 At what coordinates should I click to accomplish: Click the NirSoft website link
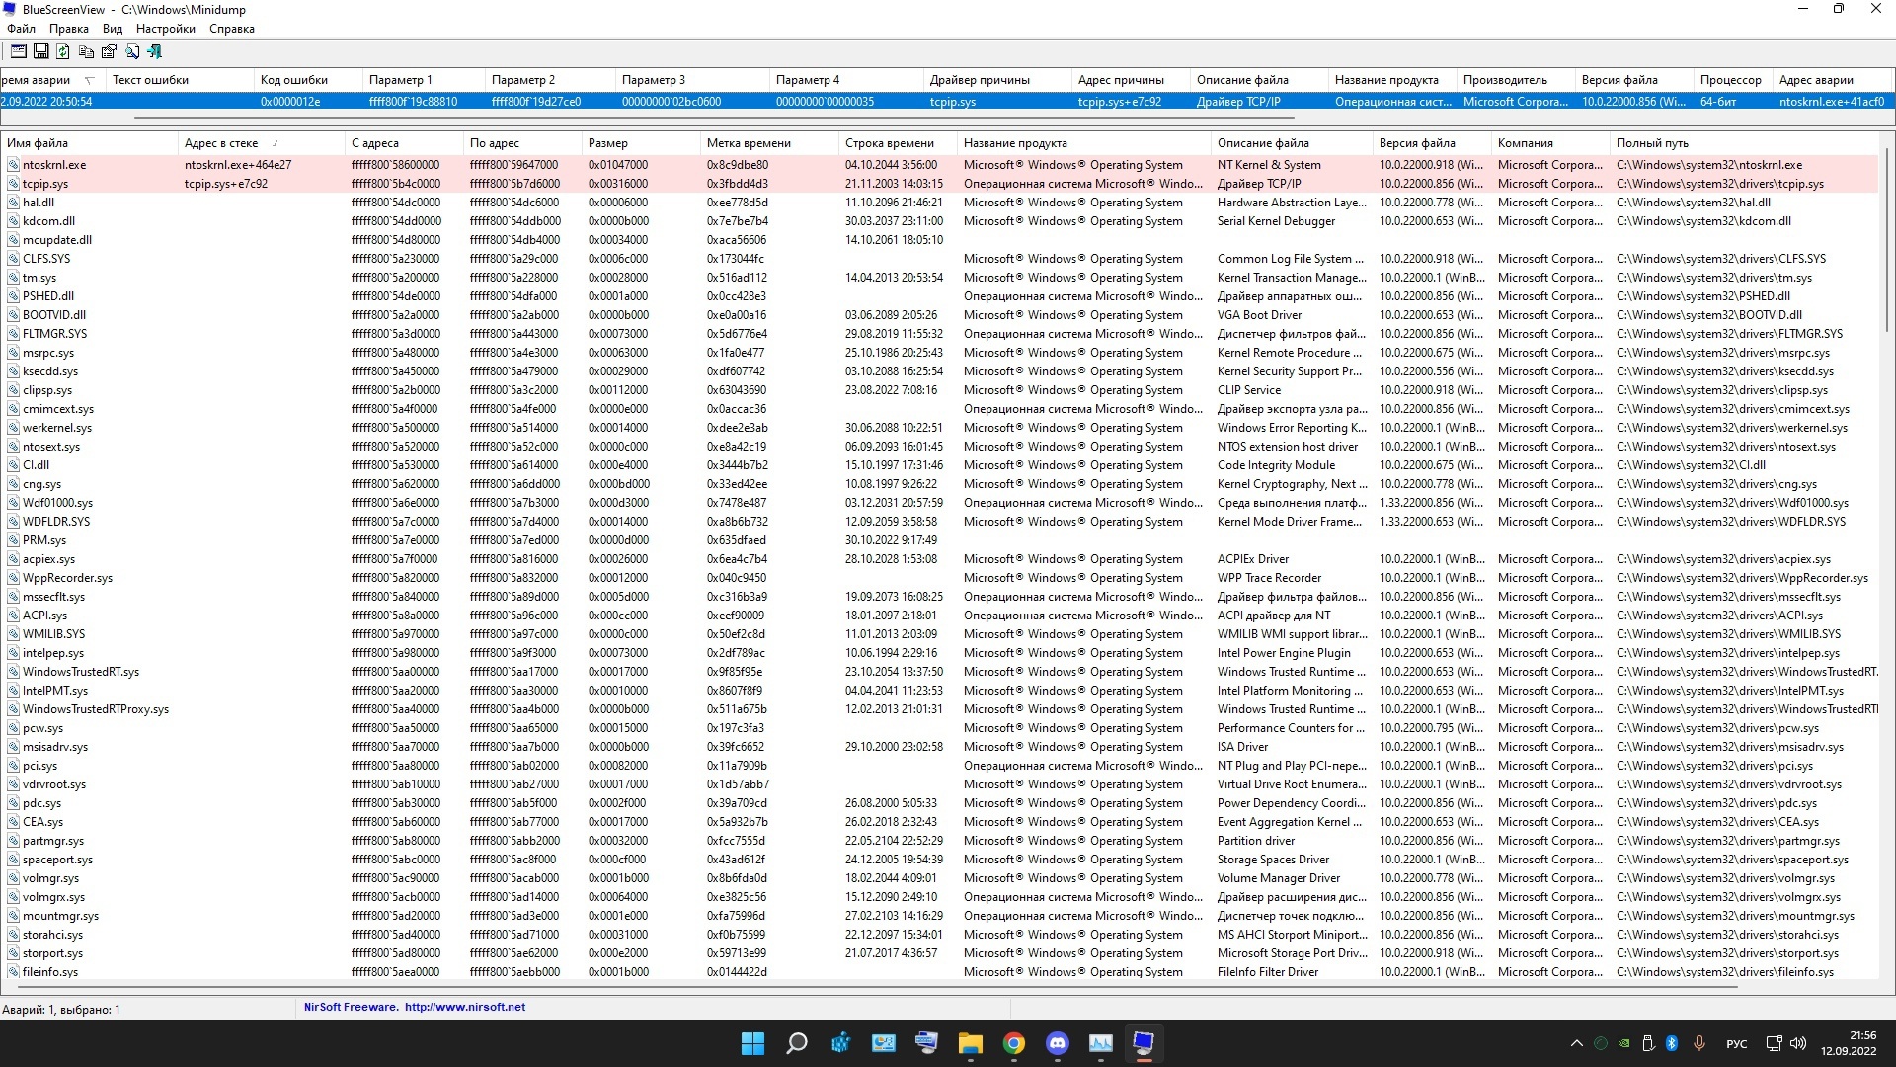pos(465,1006)
